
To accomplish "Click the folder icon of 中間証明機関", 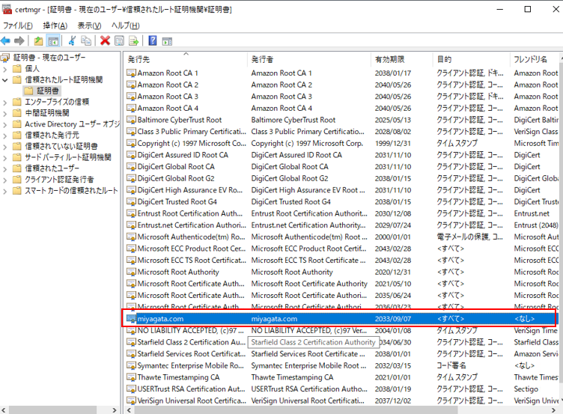I will [17, 113].
